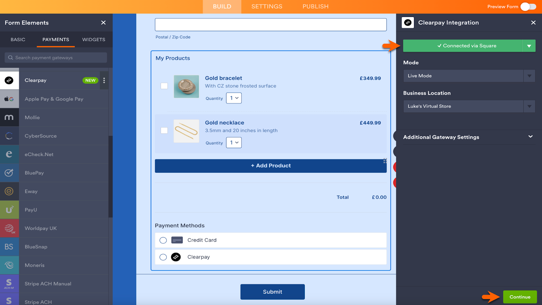Click the form Submit button
This screenshot has height=305, width=542.
click(272, 292)
